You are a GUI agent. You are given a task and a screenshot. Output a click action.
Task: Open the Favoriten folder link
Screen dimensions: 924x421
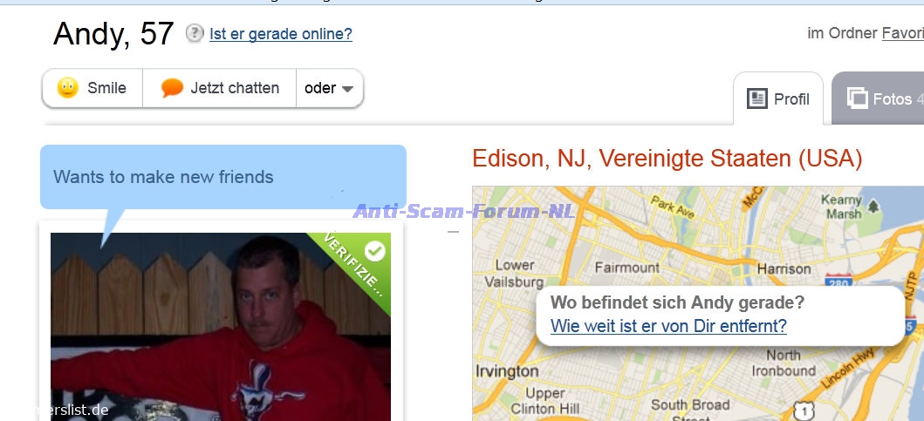click(902, 34)
